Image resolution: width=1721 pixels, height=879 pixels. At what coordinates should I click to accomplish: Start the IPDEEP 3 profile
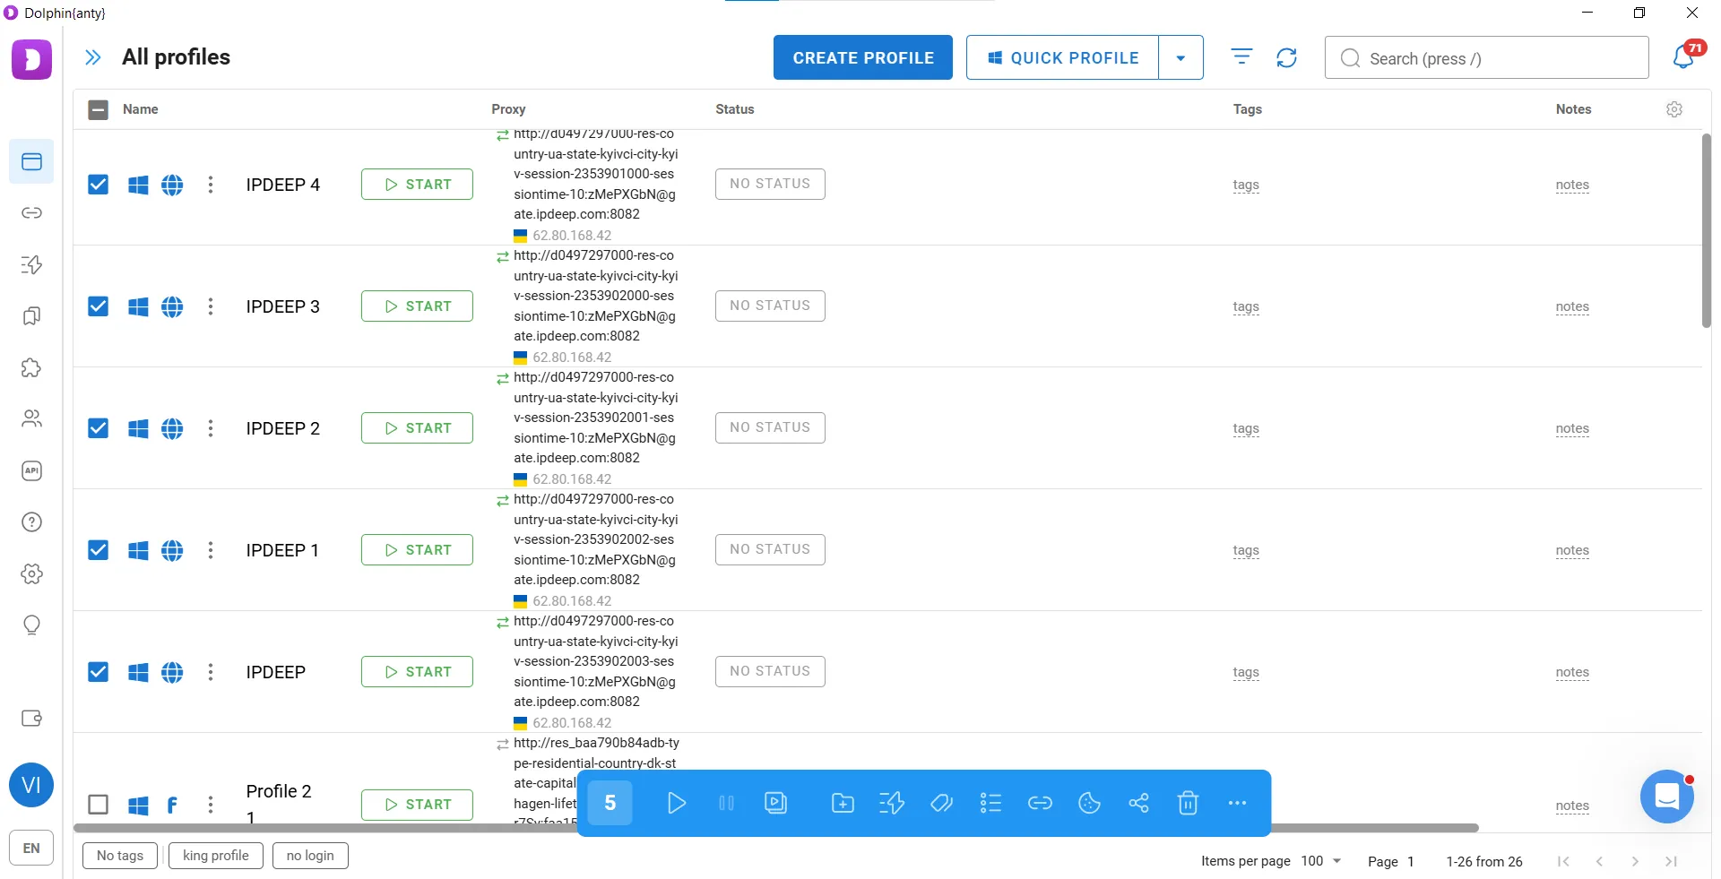(x=417, y=306)
